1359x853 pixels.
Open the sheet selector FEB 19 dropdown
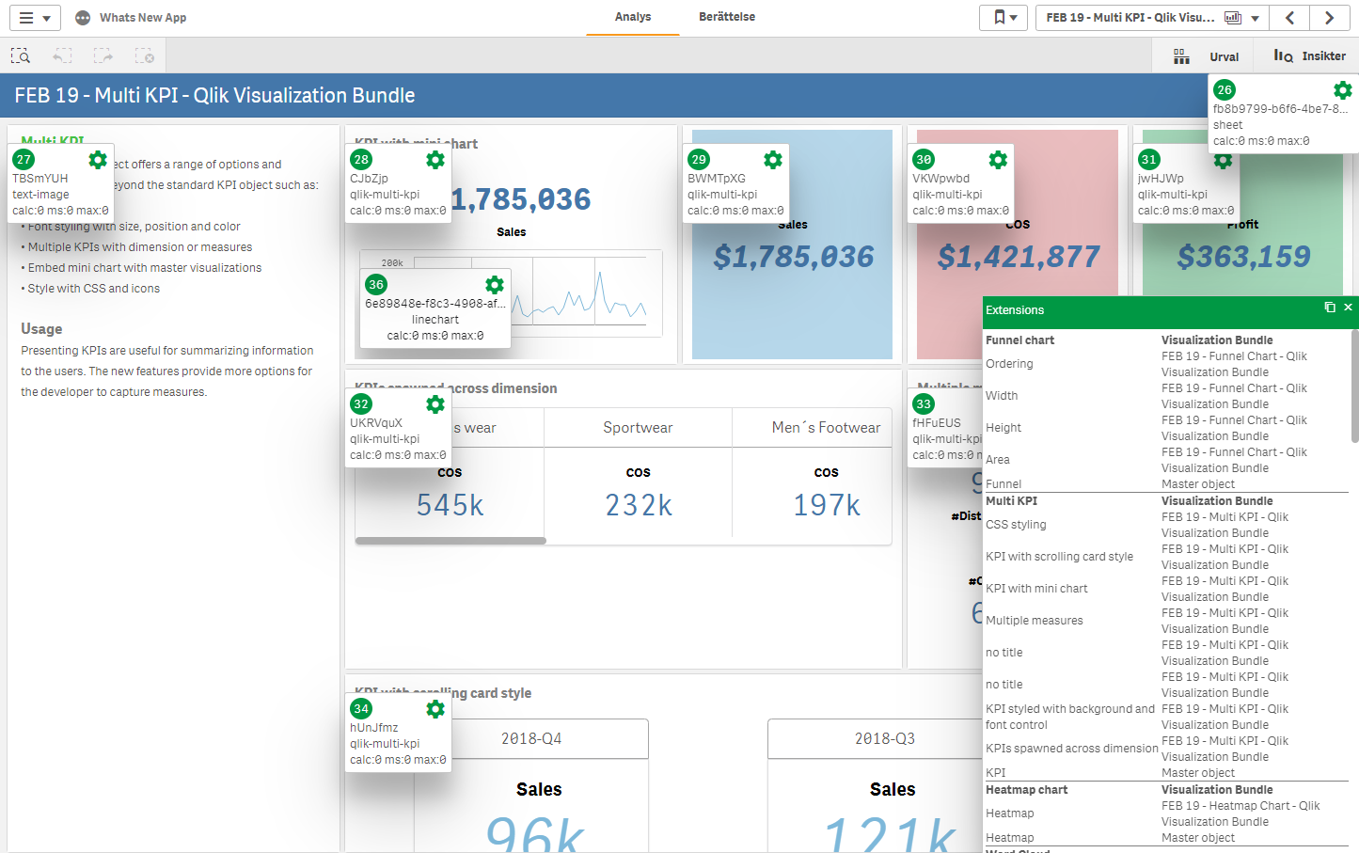(x=1152, y=18)
